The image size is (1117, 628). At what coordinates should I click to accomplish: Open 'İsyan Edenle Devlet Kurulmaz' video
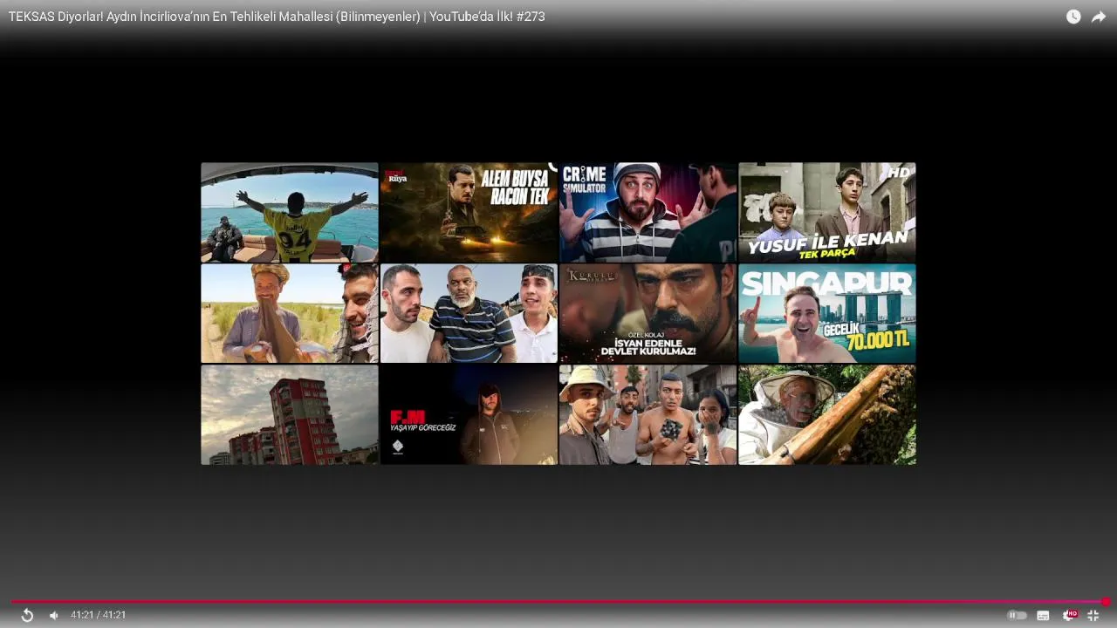pos(648,313)
